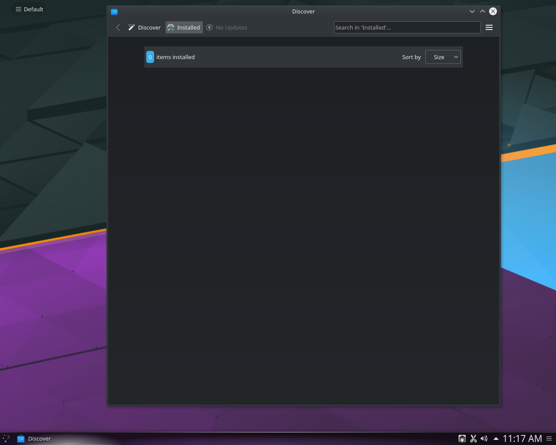556x445 pixels.
Task: Open the hamburger menu in Discover toolbar
Action: [489, 27]
